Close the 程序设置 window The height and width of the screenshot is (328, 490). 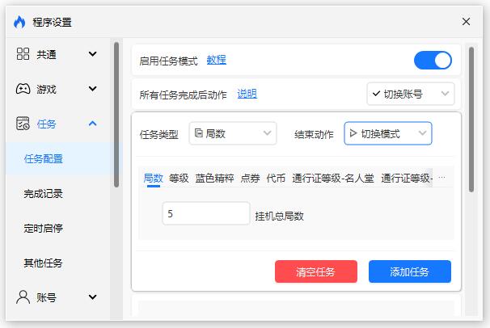(466, 22)
